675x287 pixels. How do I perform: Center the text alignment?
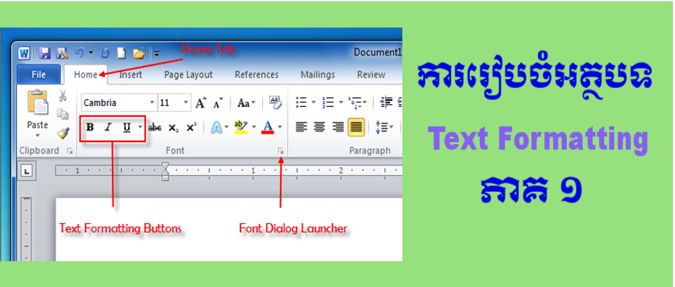(319, 127)
